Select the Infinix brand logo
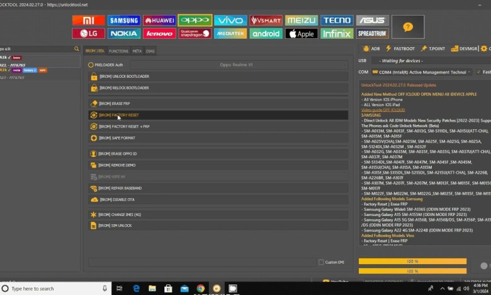Image resolution: width=491 pixels, height=295 pixels. 337,33
